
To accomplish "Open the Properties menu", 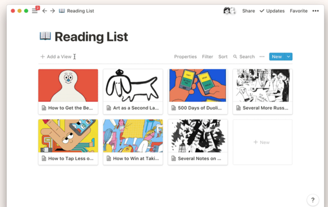I will pyautogui.click(x=185, y=57).
